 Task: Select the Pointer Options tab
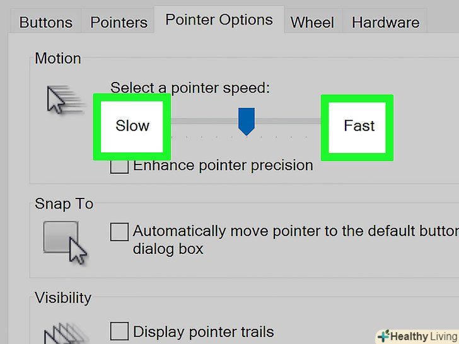pos(219,20)
